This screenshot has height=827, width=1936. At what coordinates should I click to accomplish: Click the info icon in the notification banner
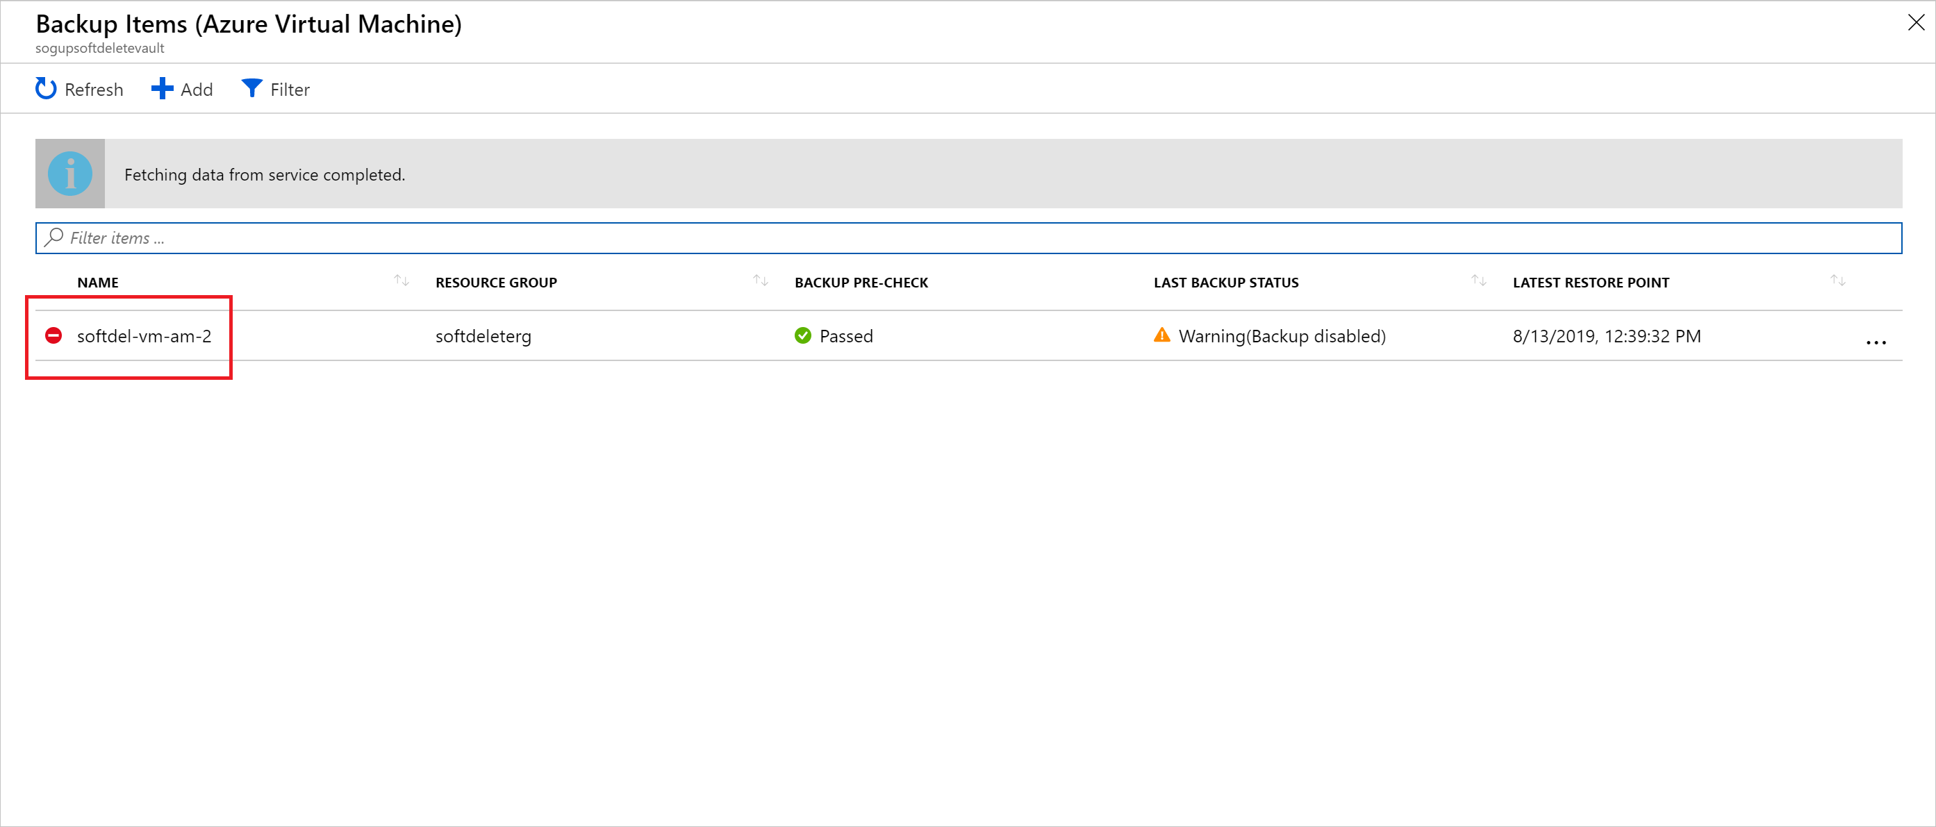pos(68,173)
